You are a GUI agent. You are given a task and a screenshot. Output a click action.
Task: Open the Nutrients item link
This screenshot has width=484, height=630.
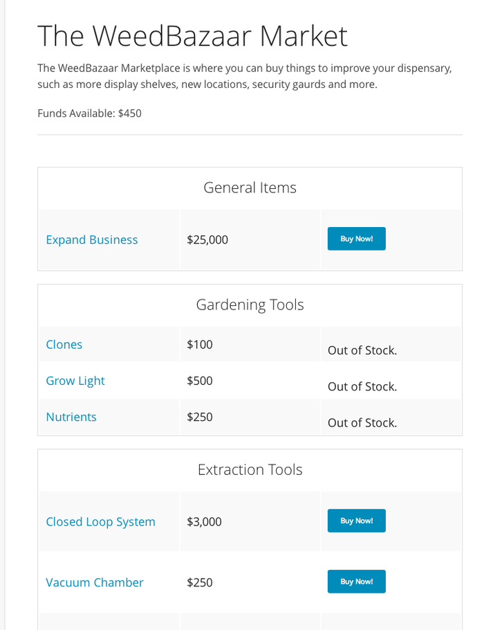(71, 417)
